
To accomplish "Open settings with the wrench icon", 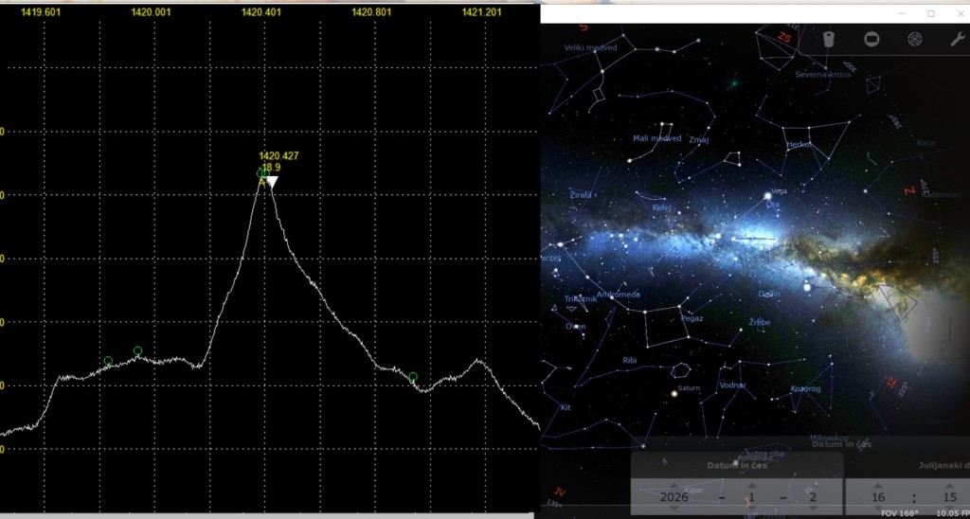I will 956,39.
